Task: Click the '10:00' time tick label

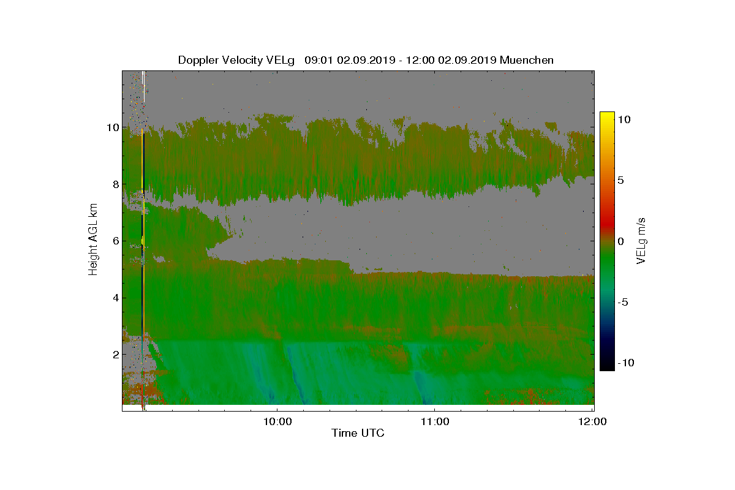Action: coord(277,421)
